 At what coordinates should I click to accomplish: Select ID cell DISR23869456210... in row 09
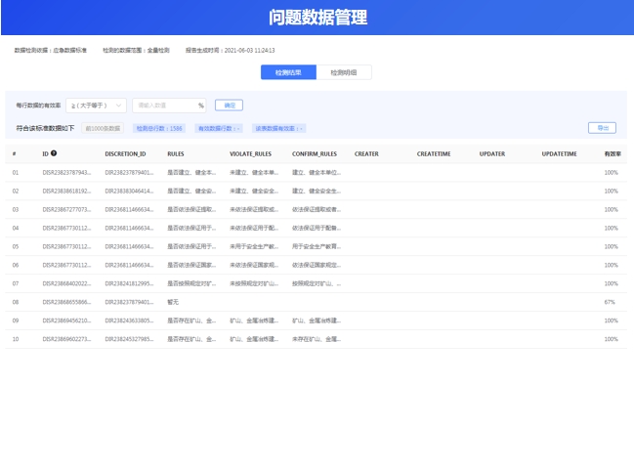66,320
